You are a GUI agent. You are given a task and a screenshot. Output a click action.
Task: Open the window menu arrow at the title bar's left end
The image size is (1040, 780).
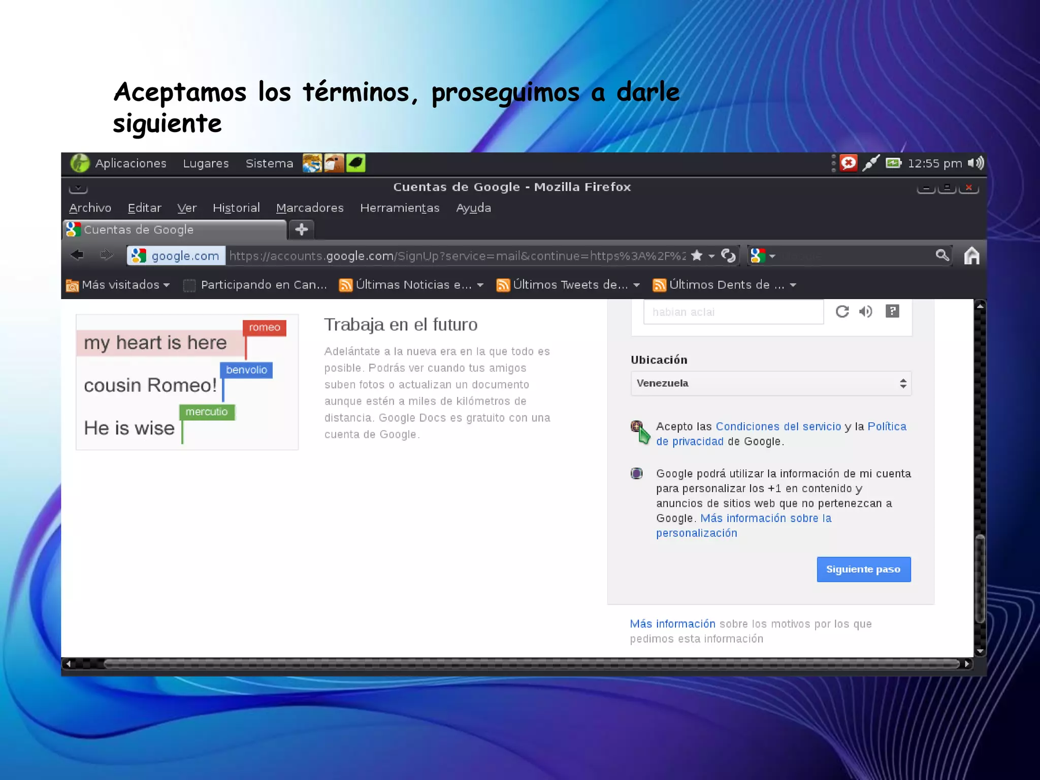[x=78, y=188]
